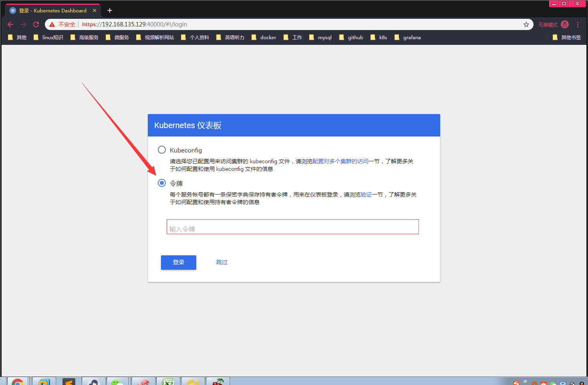Click the browser forward arrow
Screen dimensions: 588x385
pyautogui.click(x=23, y=24)
